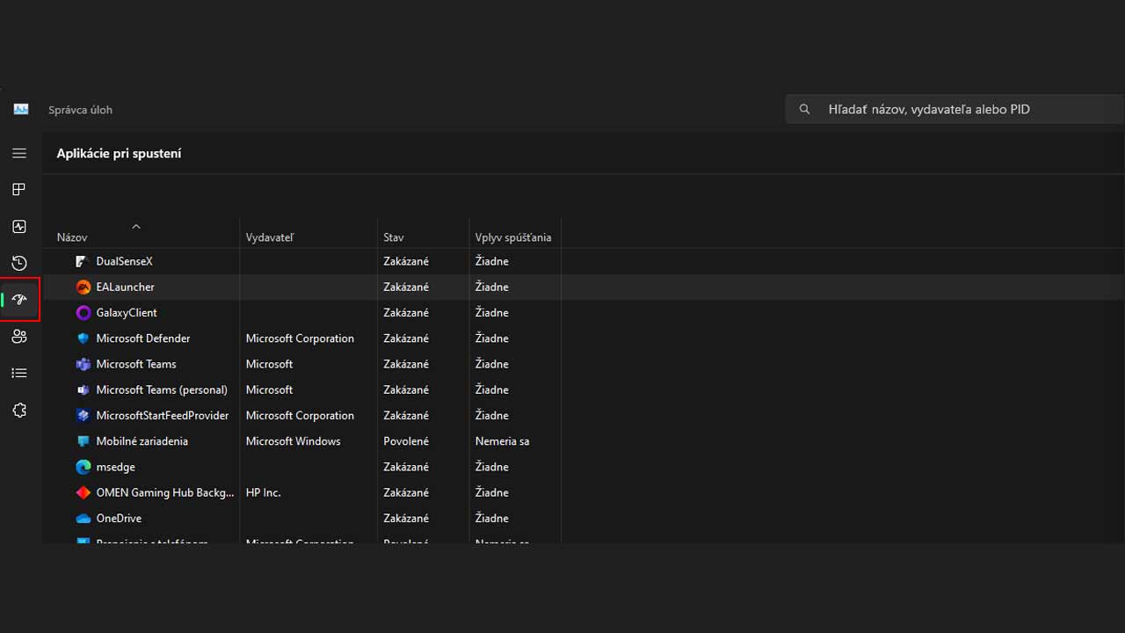The width and height of the screenshot is (1125, 633).
Task: Click the EALauncher app icon
Action: [x=83, y=287]
